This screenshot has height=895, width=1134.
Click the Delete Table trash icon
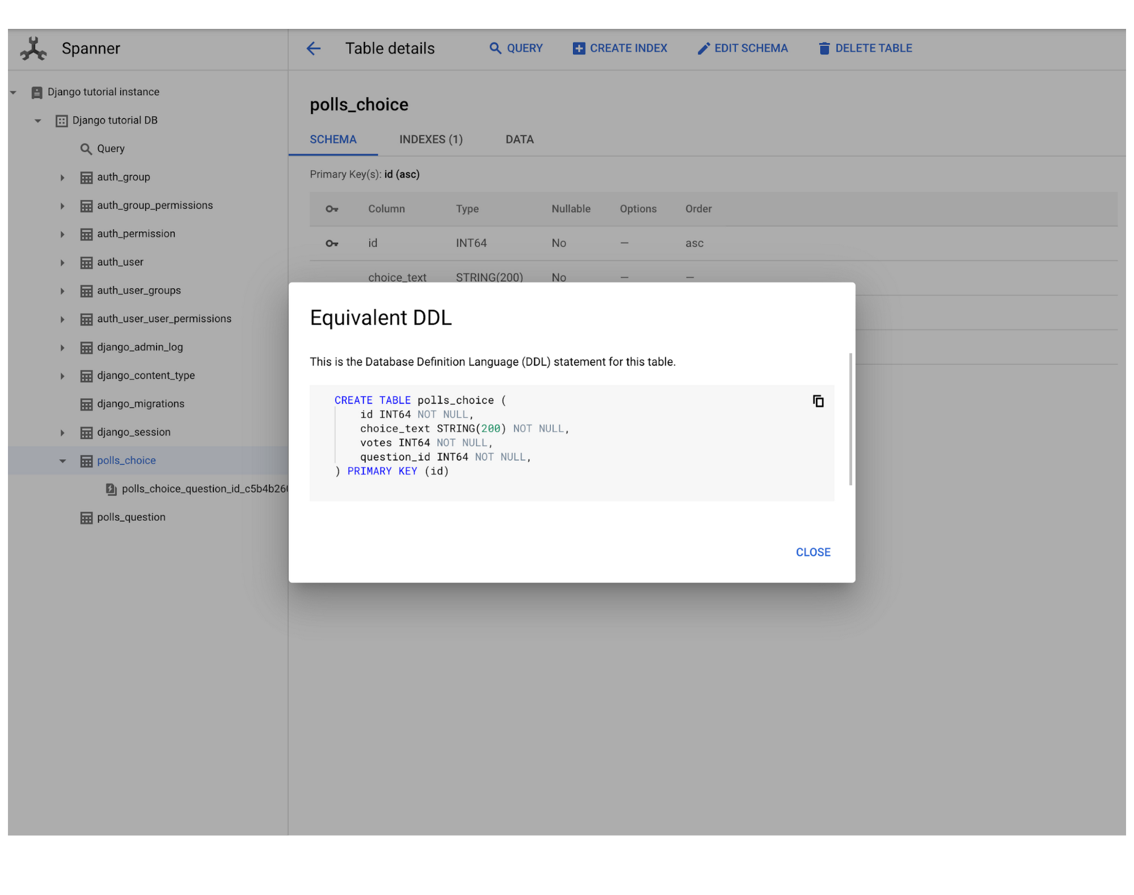[822, 48]
